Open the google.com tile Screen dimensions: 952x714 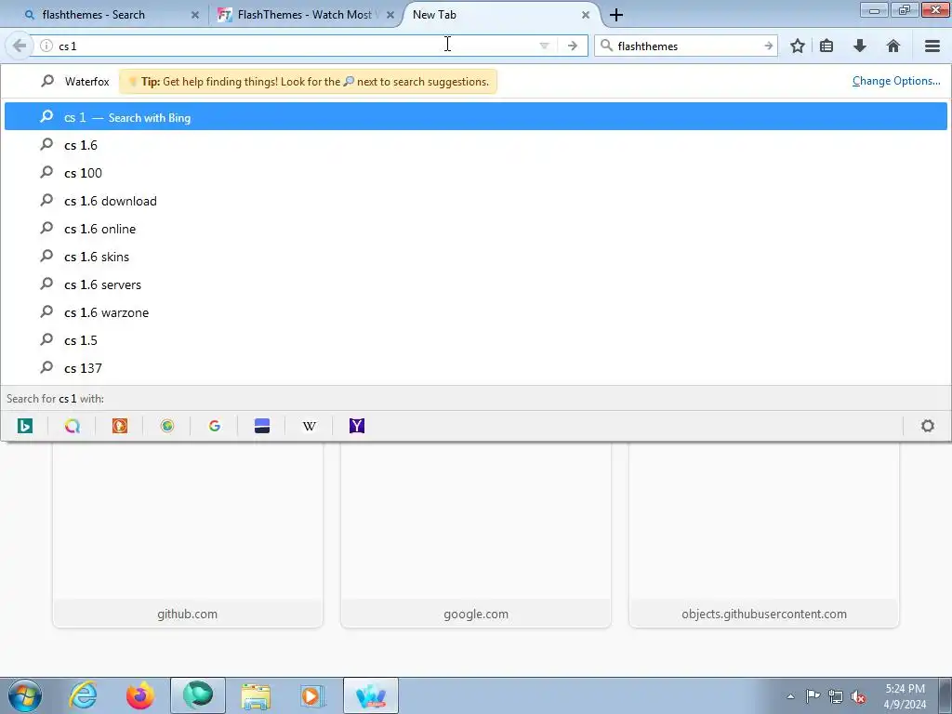pyautogui.click(x=476, y=535)
